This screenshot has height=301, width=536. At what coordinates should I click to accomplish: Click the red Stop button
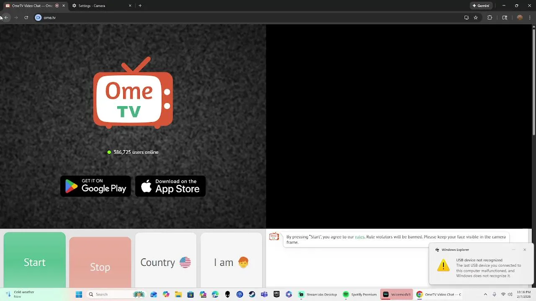pyautogui.click(x=100, y=263)
